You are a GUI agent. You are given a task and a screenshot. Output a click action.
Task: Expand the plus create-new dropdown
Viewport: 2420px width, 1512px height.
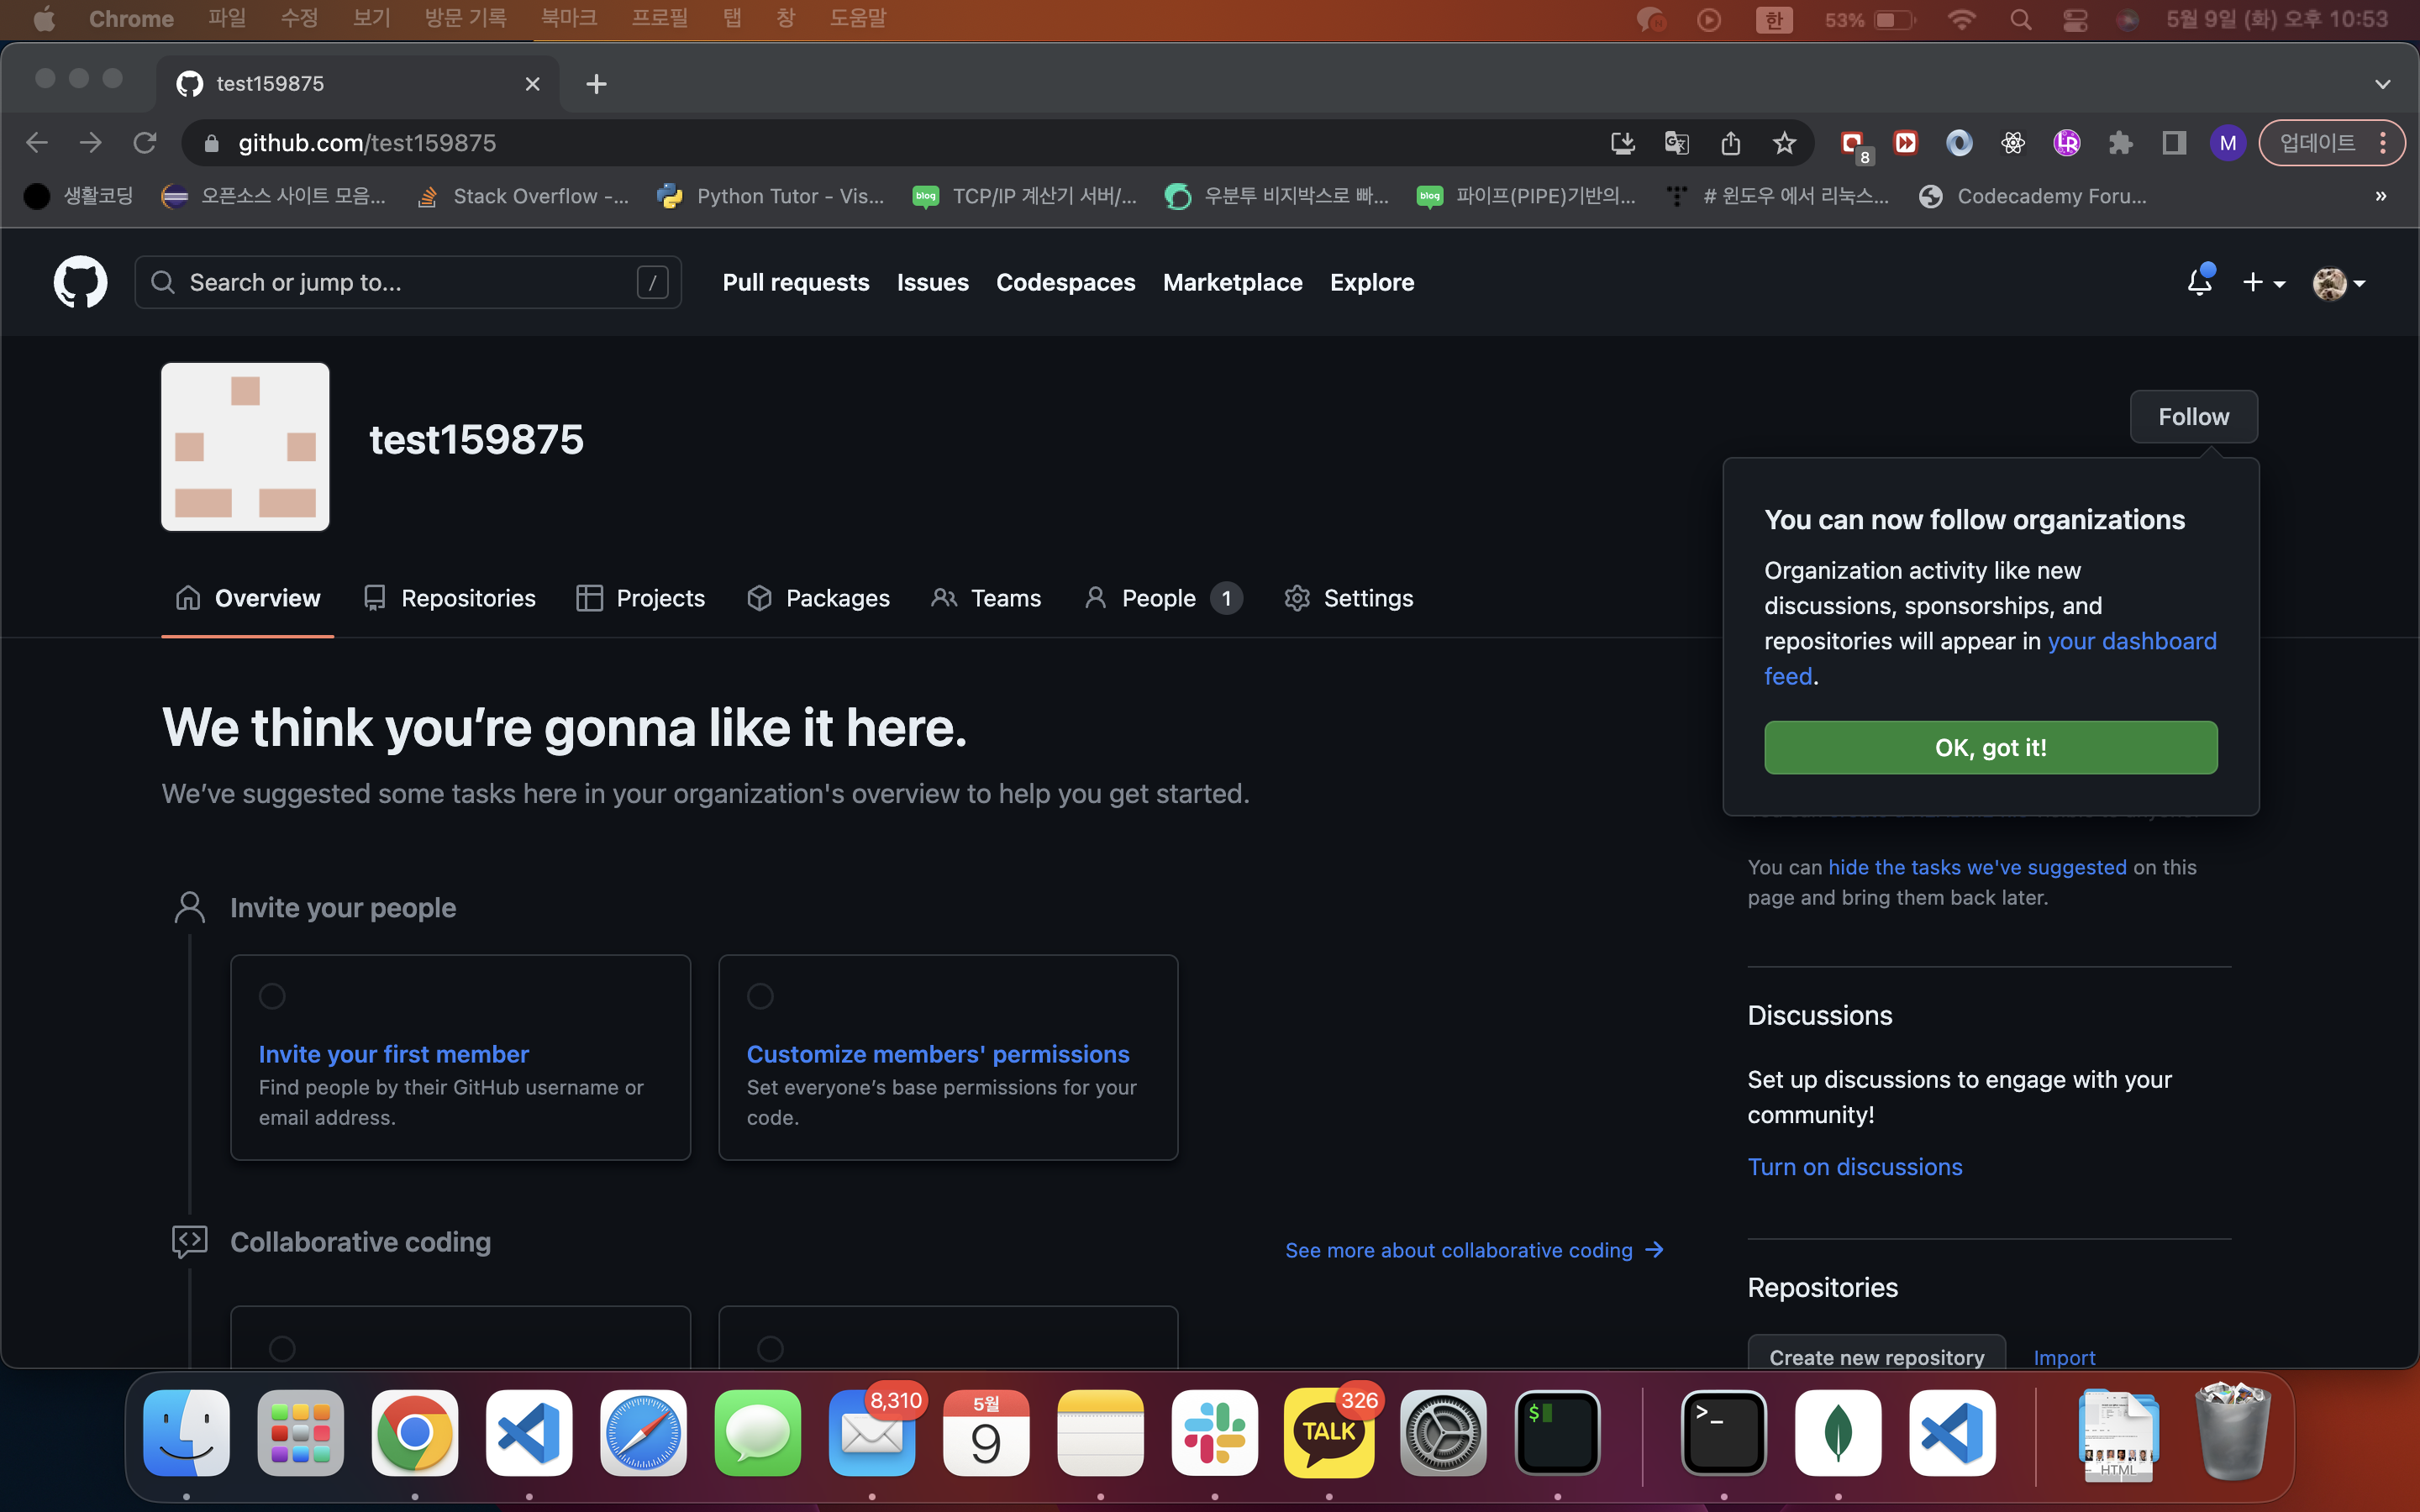(x=2263, y=283)
